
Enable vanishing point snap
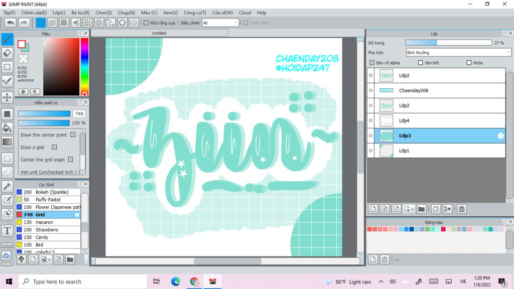[76, 23]
